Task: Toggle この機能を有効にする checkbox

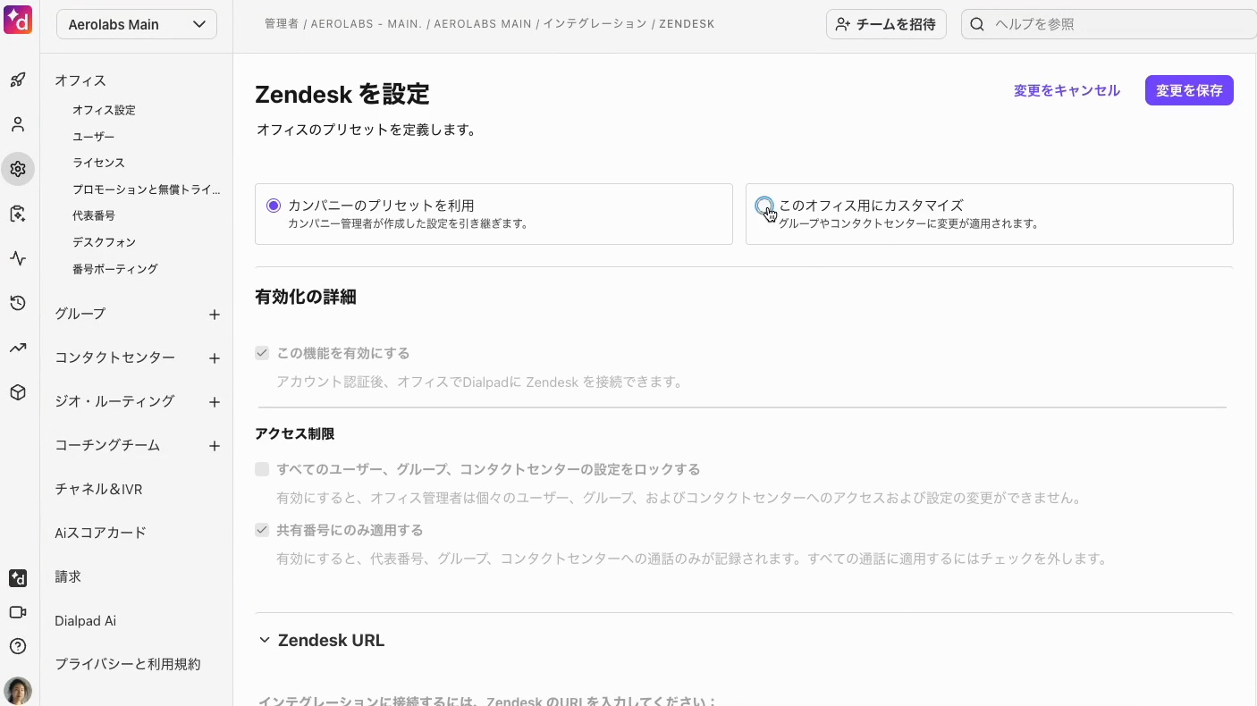Action: (262, 353)
